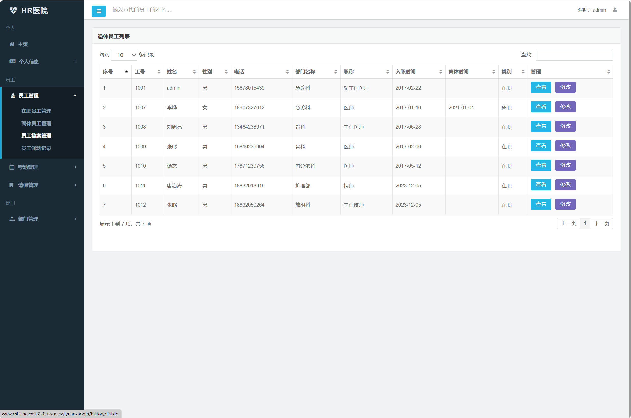This screenshot has width=631, height=418.
Task: Open 员工调动记录 submenu item
Action: [x=36, y=148]
